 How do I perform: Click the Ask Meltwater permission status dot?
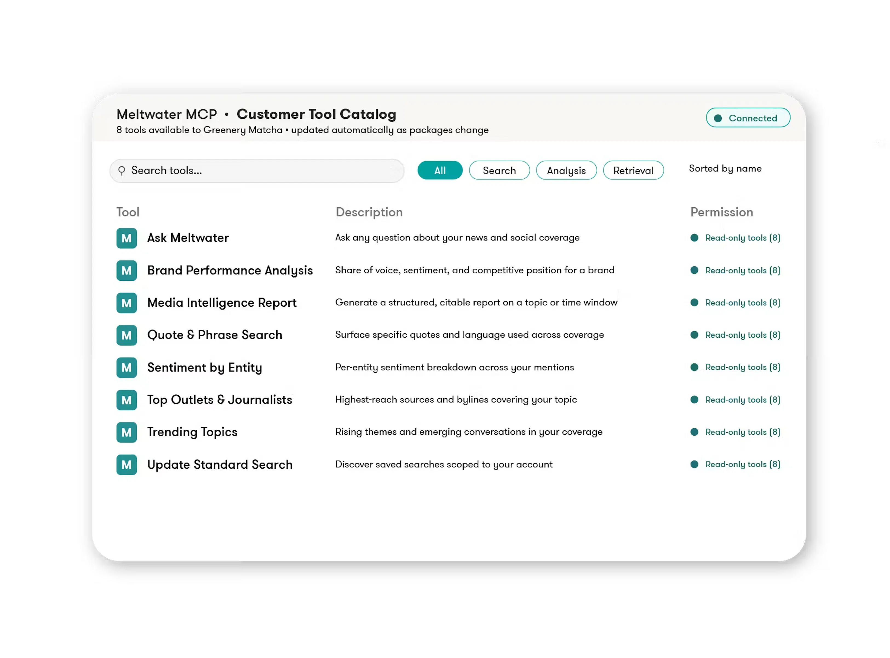click(x=695, y=238)
